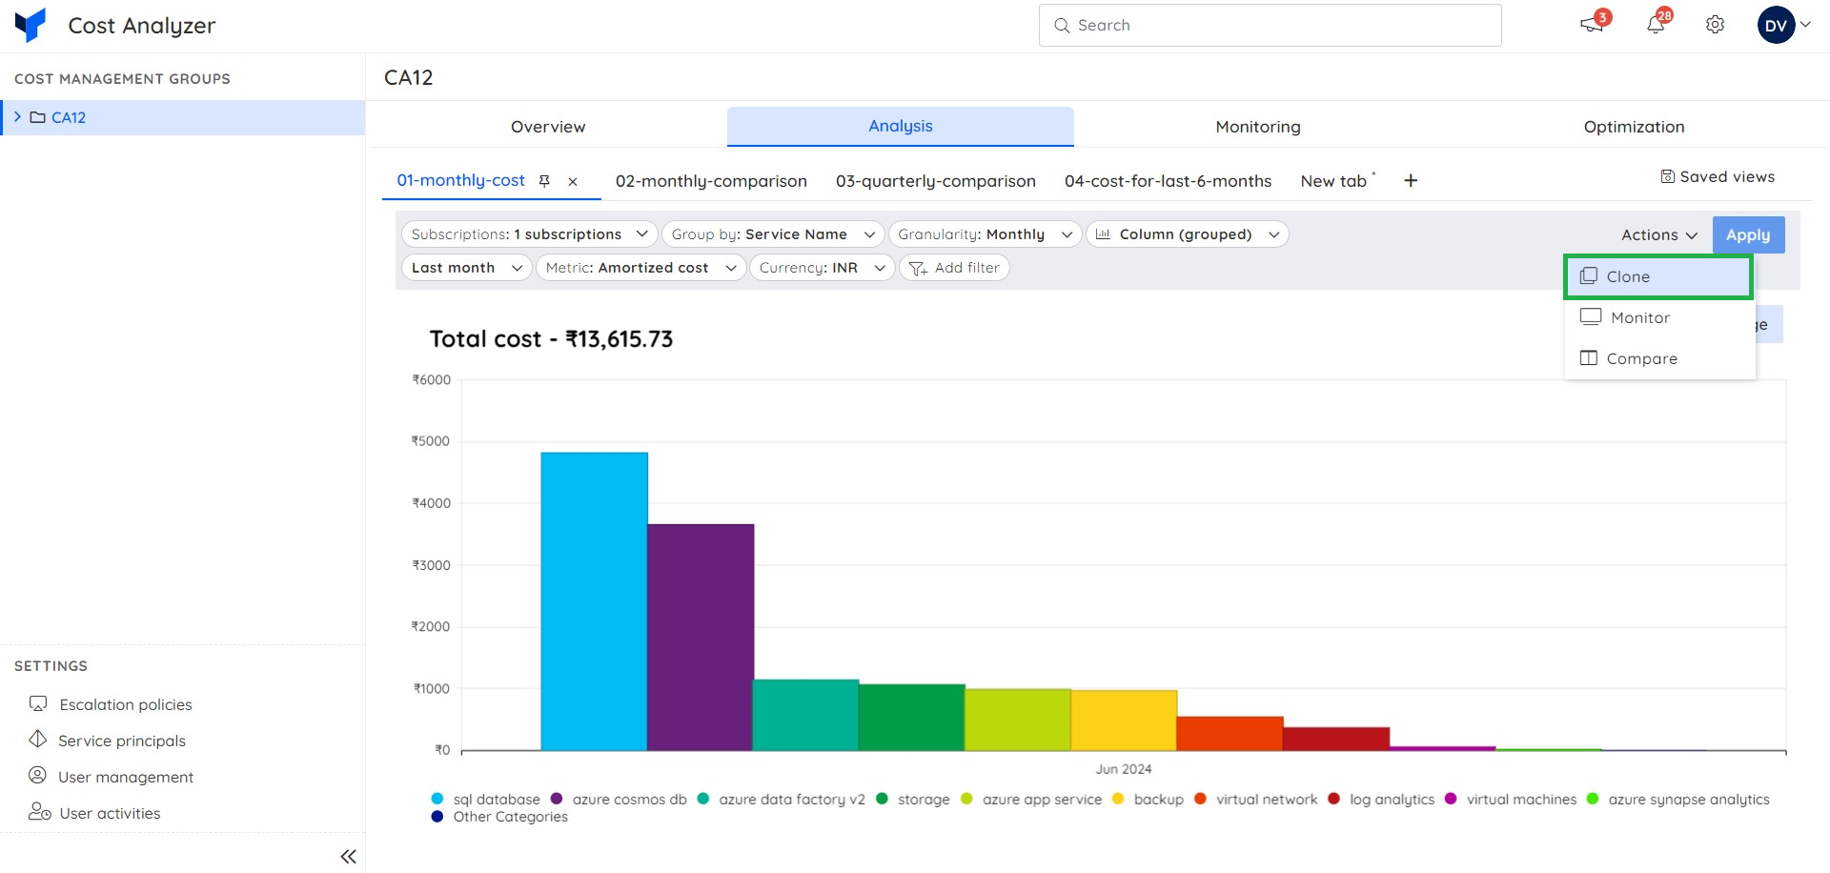Viewport: 1830px width, 873px height.
Task: Click the tallest sql database bar
Action: click(594, 601)
